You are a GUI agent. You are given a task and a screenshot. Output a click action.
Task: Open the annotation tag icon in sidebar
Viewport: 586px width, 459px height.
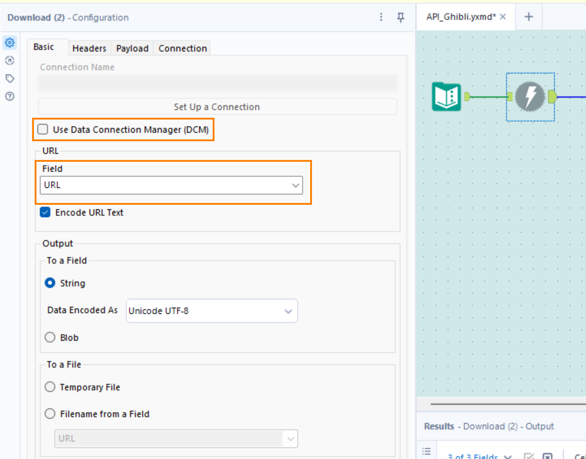10,78
